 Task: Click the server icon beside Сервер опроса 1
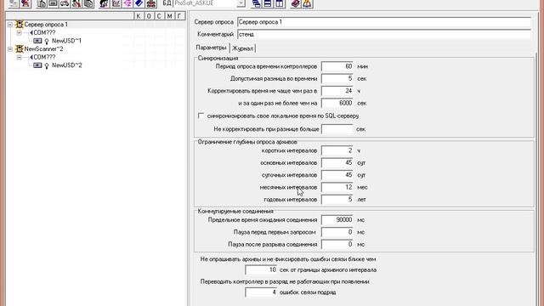20,25
